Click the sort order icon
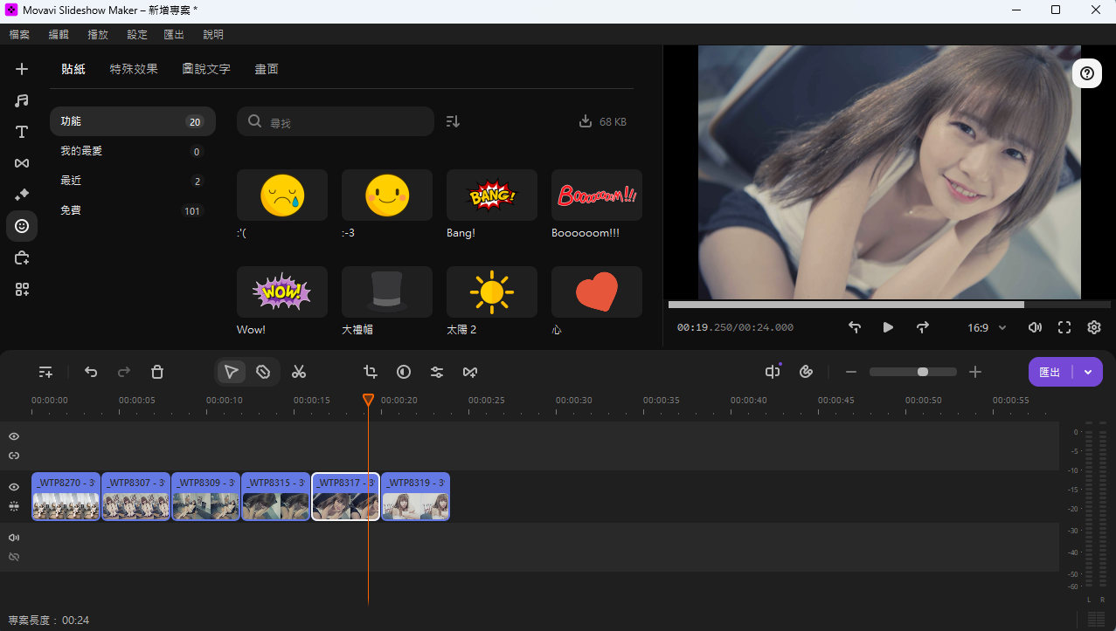1116x631 pixels. coord(453,121)
